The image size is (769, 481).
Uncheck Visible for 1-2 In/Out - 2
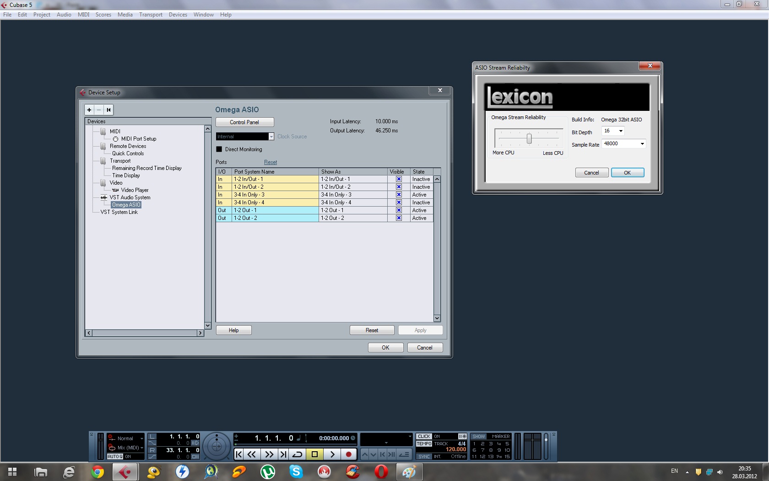399,187
